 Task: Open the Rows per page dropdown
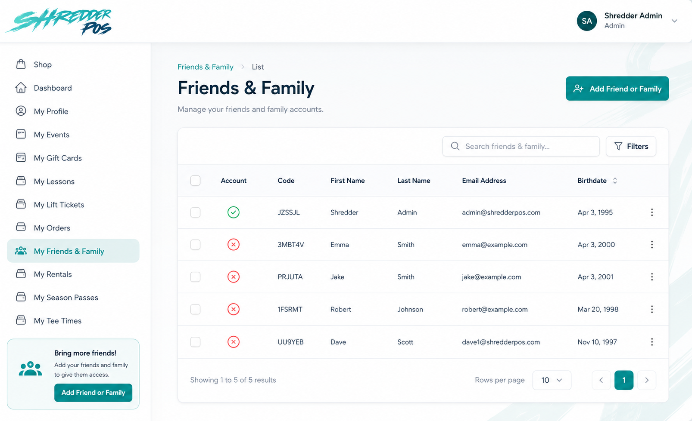[x=552, y=380]
